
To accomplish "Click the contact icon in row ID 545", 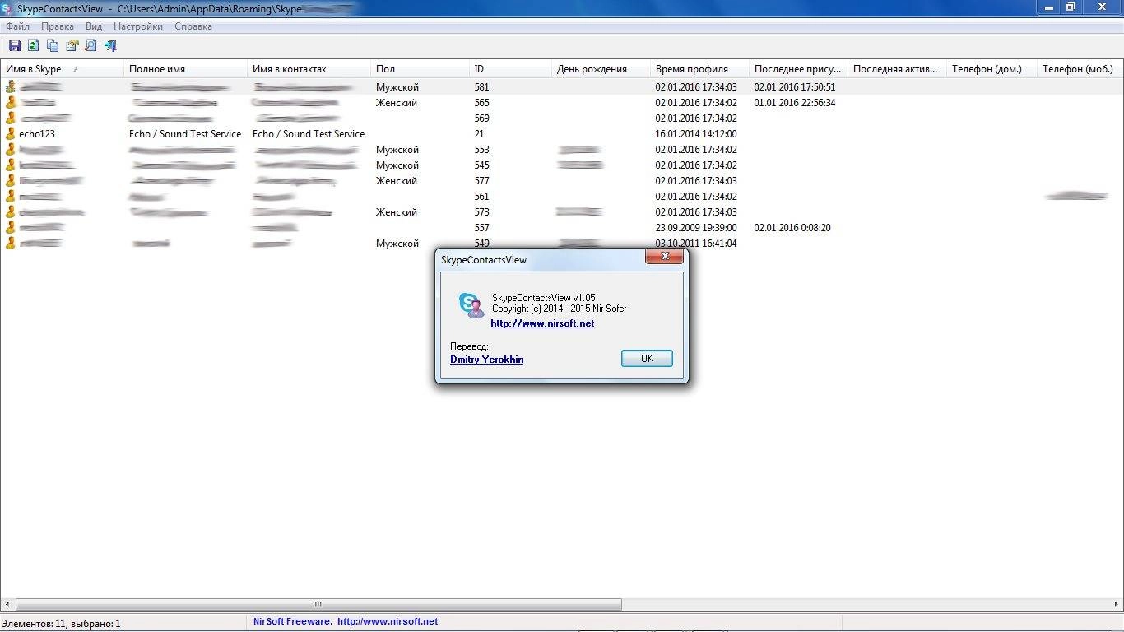I will click(11, 165).
